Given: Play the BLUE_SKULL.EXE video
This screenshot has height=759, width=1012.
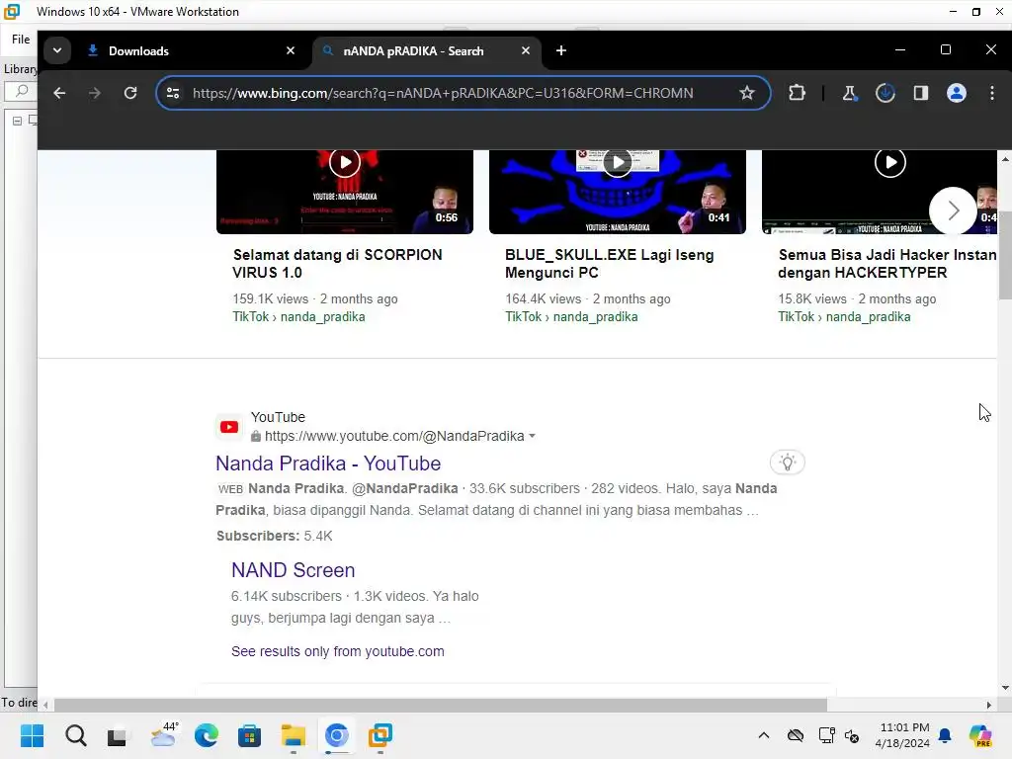Looking at the screenshot, I should pos(618,163).
